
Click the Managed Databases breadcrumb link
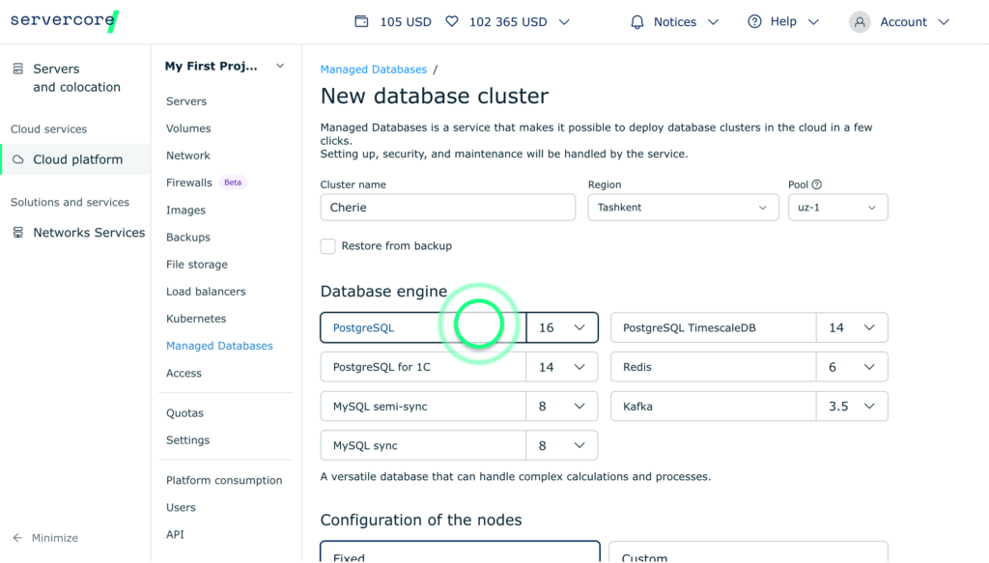373,69
